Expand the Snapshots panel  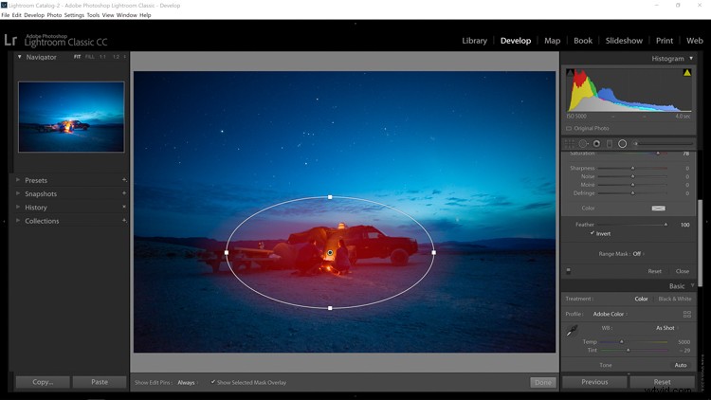(x=18, y=193)
